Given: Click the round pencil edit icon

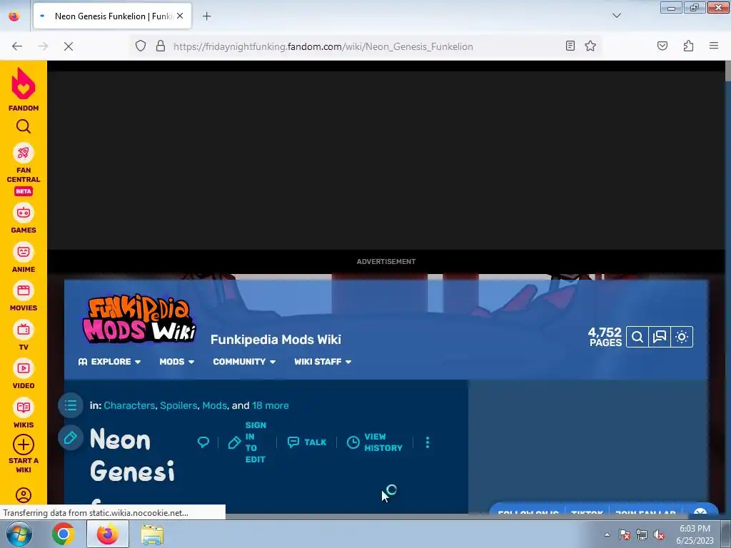Looking at the screenshot, I should click(71, 437).
